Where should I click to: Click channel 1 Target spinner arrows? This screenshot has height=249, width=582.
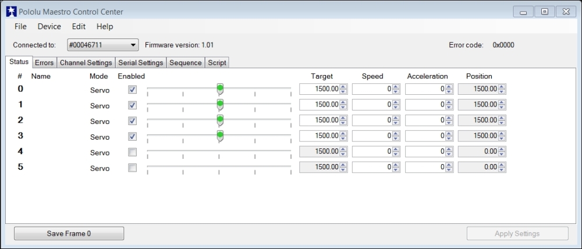343,105
